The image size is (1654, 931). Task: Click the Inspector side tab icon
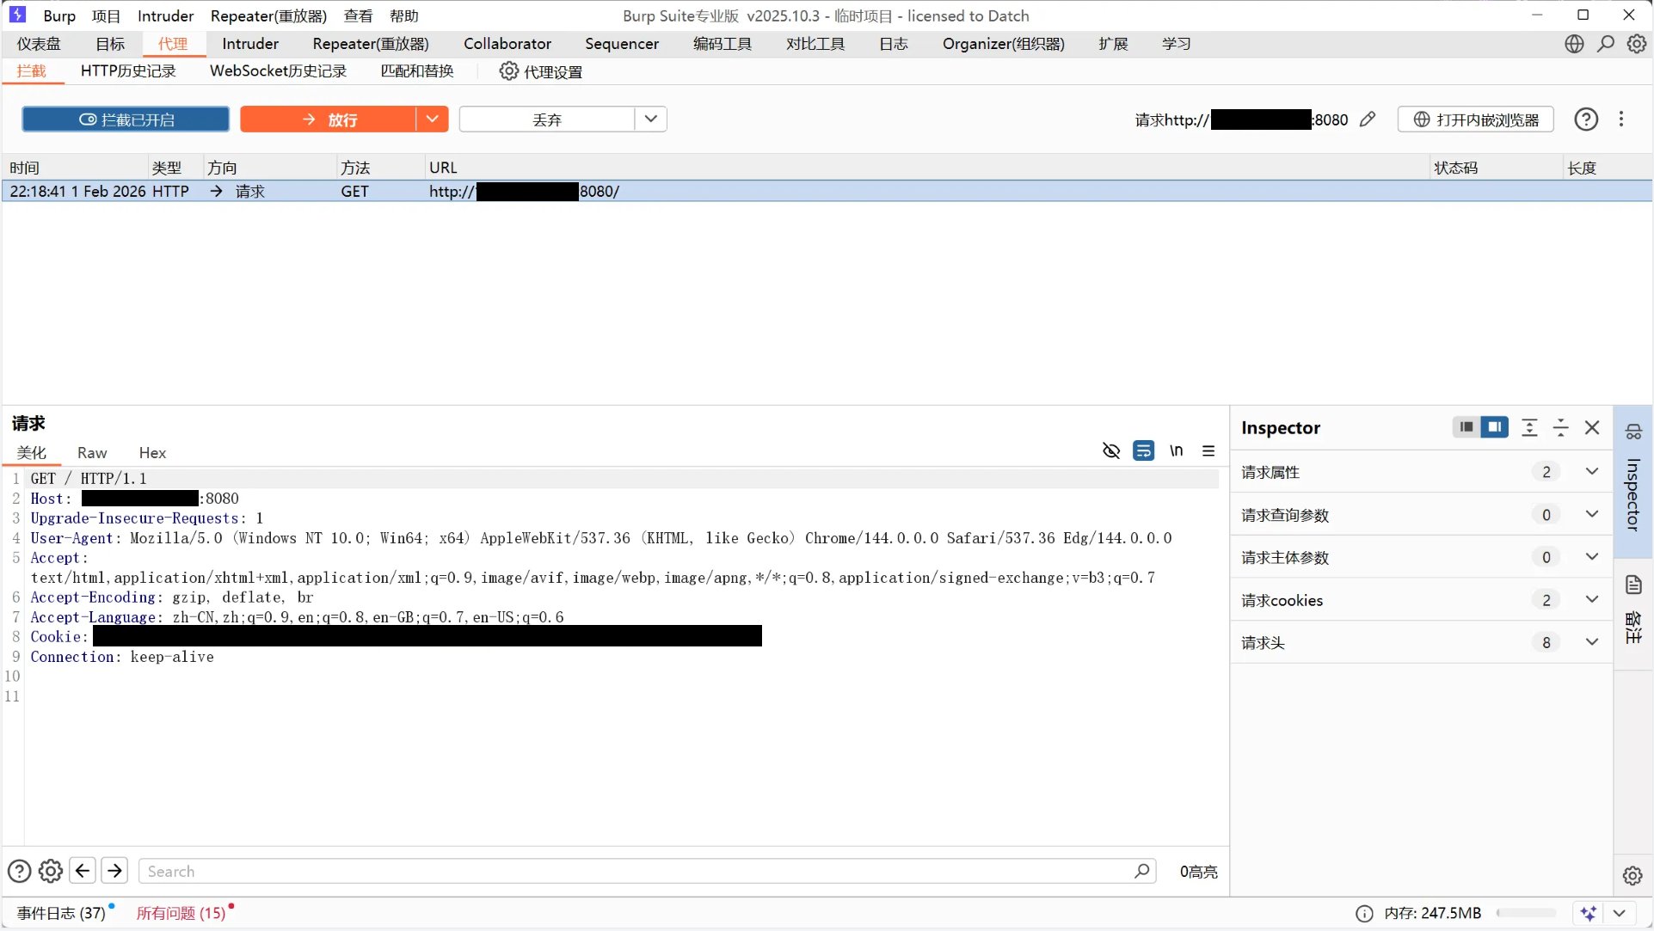(x=1633, y=432)
